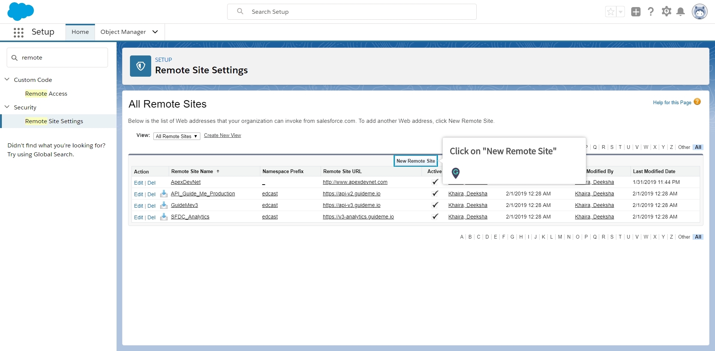Click the GuideMe pin icon in tooltip
Screen dimensions: 715x351
coord(455,173)
